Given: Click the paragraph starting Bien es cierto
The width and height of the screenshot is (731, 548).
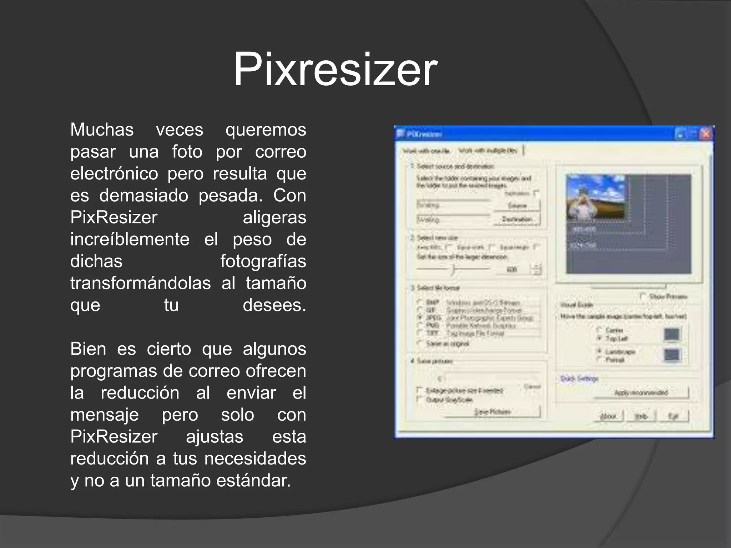Looking at the screenshot, I should pyautogui.click(x=188, y=415).
